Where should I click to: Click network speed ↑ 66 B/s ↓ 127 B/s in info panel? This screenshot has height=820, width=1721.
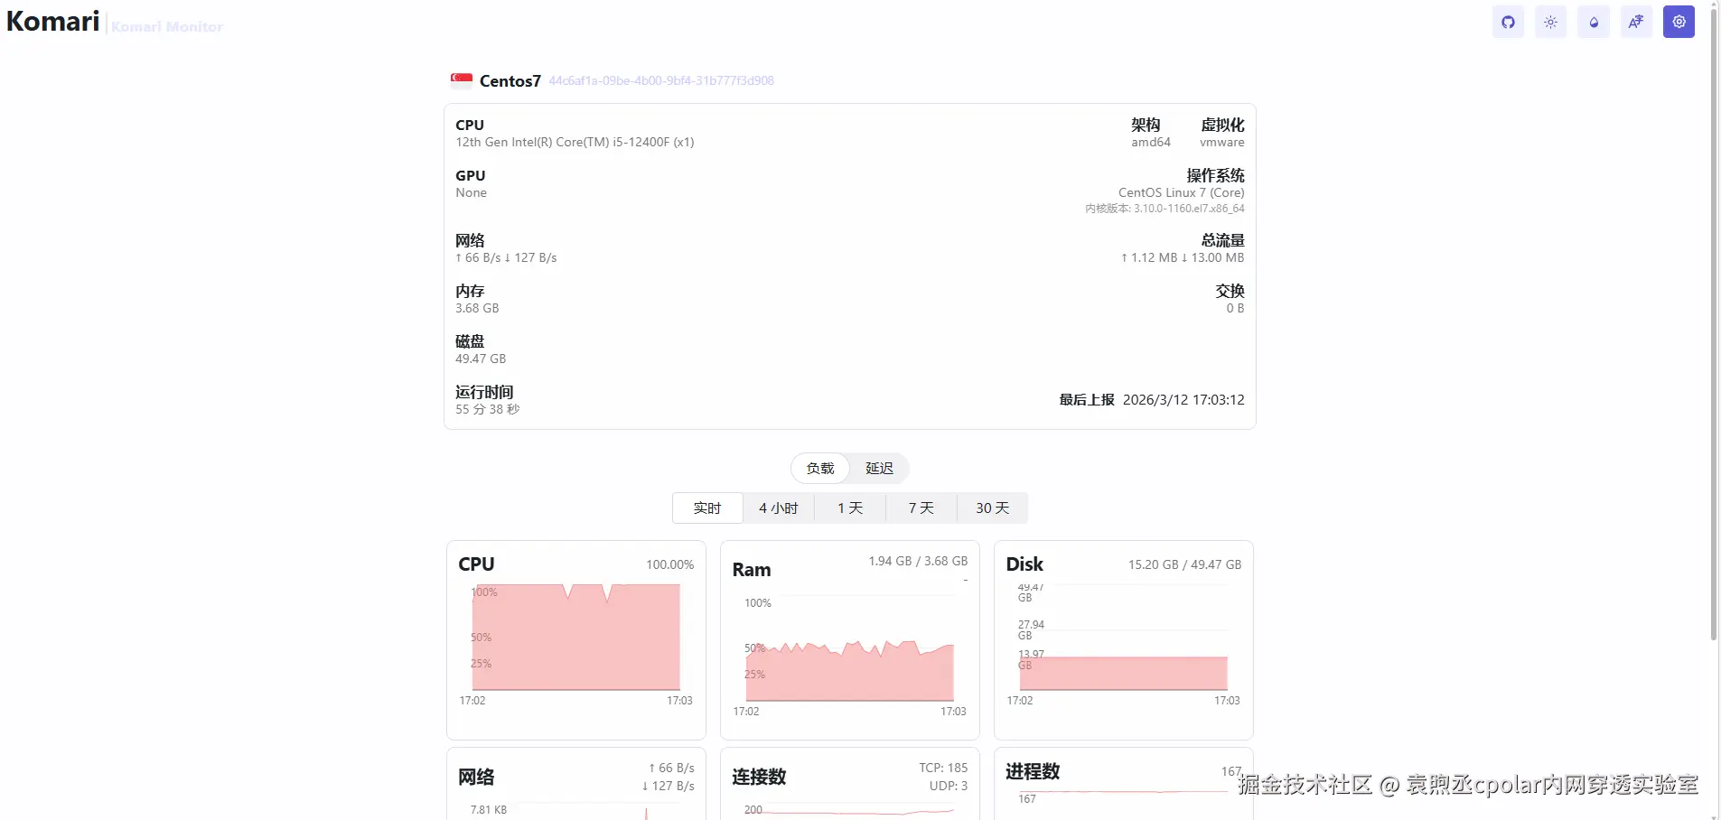point(506,257)
